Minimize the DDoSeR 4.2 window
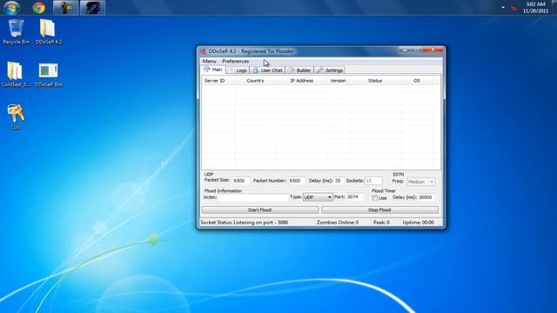The image size is (557, 313). tap(404, 50)
